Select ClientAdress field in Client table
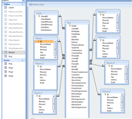Screen dimensions: 132x119 tap(46, 30)
